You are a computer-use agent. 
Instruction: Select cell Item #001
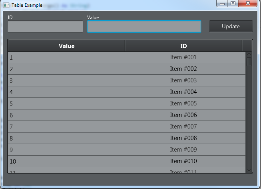(183, 57)
